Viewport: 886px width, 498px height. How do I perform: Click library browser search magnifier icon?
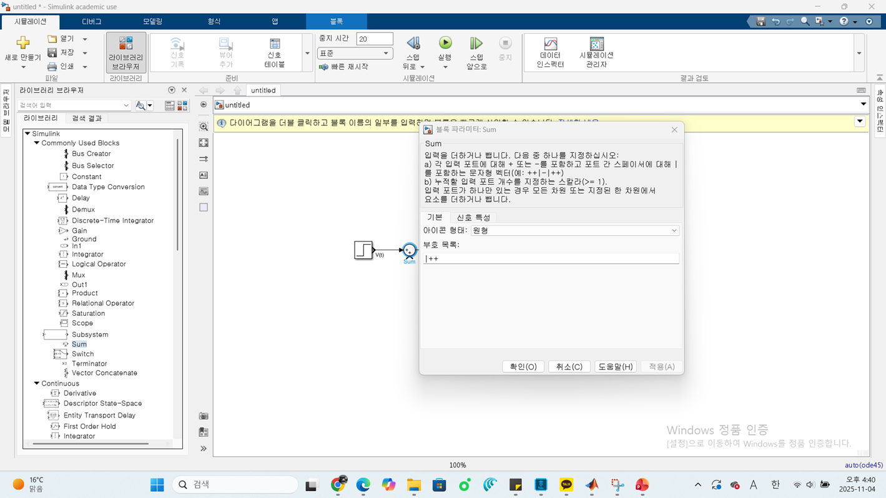pyautogui.click(x=141, y=106)
